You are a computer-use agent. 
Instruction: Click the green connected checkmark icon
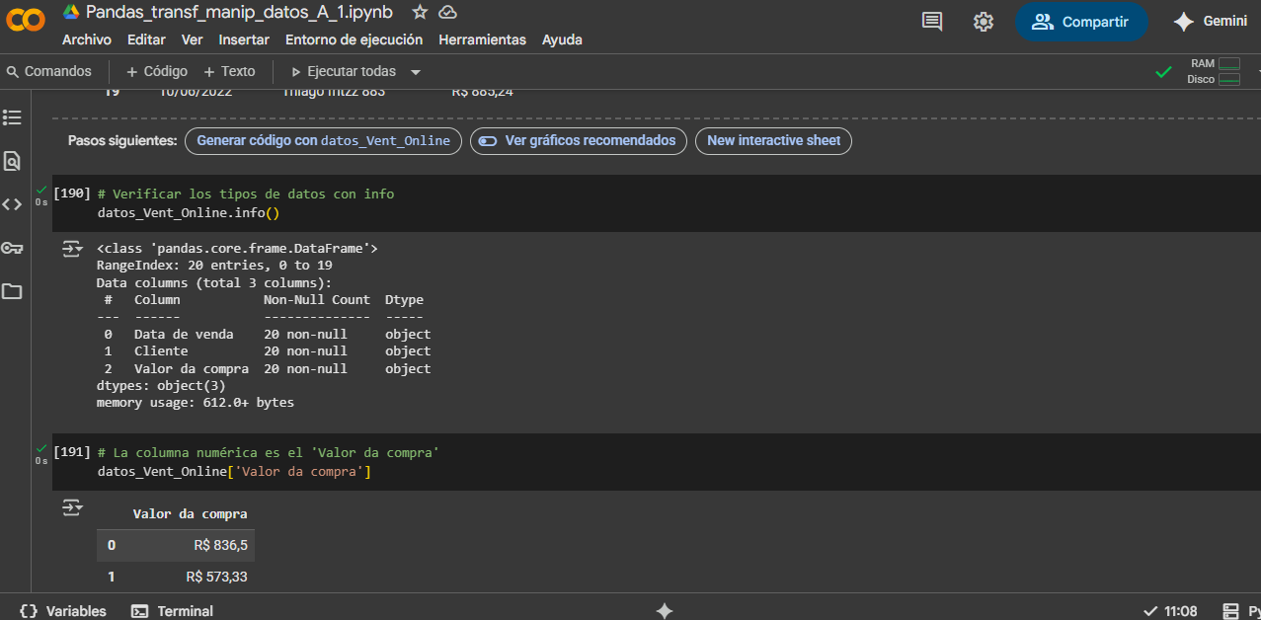tap(1164, 72)
